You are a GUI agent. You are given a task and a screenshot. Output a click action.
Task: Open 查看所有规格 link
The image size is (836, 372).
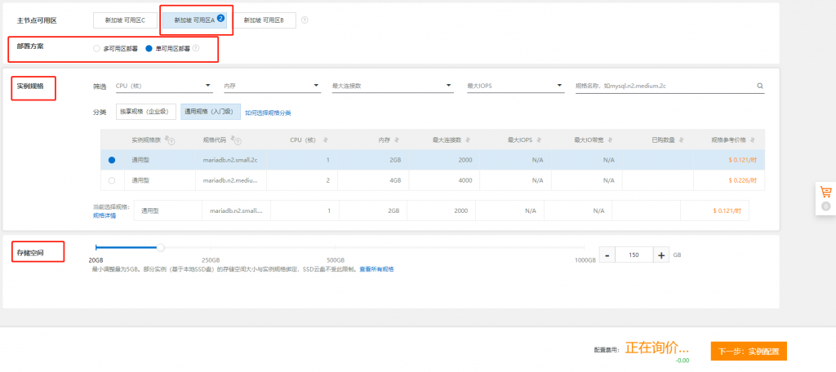(x=376, y=270)
